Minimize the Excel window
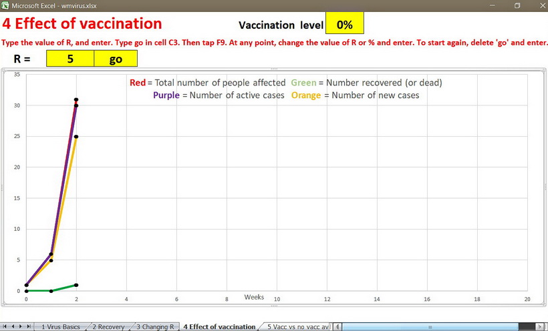This screenshot has width=548, height=331. point(493,5)
